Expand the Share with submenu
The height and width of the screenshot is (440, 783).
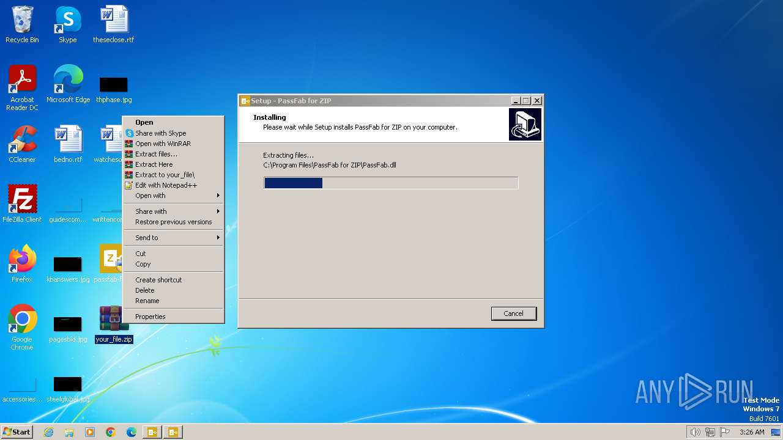click(174, 211)
